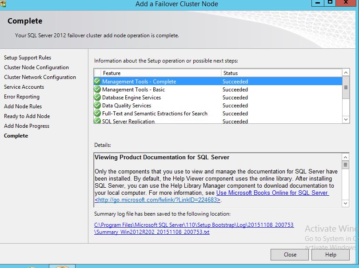Screen dimensions: 359x268
Task: Click the Close button
Action: (x=290, y=255)
